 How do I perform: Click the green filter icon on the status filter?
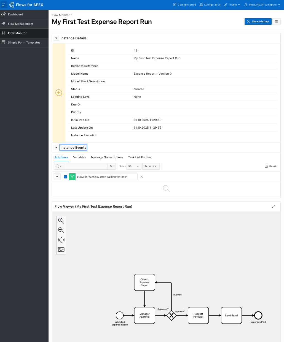[72, 177]
